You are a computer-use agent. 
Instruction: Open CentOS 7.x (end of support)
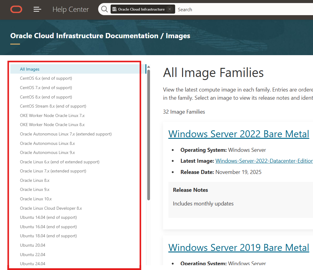tap(46, 88)
